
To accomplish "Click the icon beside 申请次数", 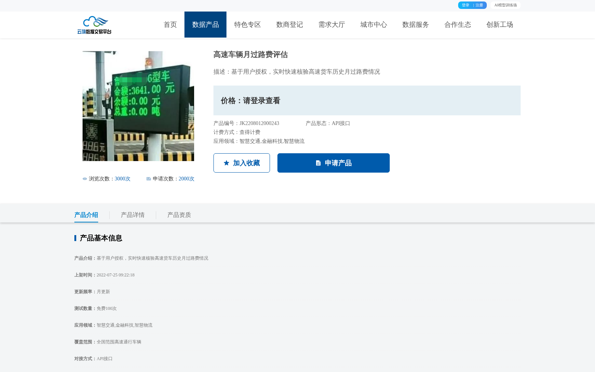I will pyautogui.click(x=149, y=179).
